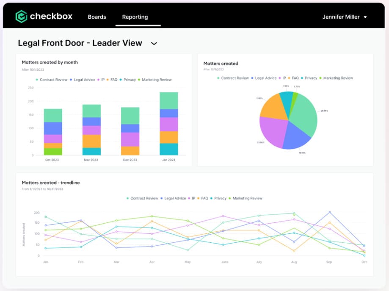Click the checkbox wordmark in the header
Viewport: 389px width, 291px height.
pos(51,17)
